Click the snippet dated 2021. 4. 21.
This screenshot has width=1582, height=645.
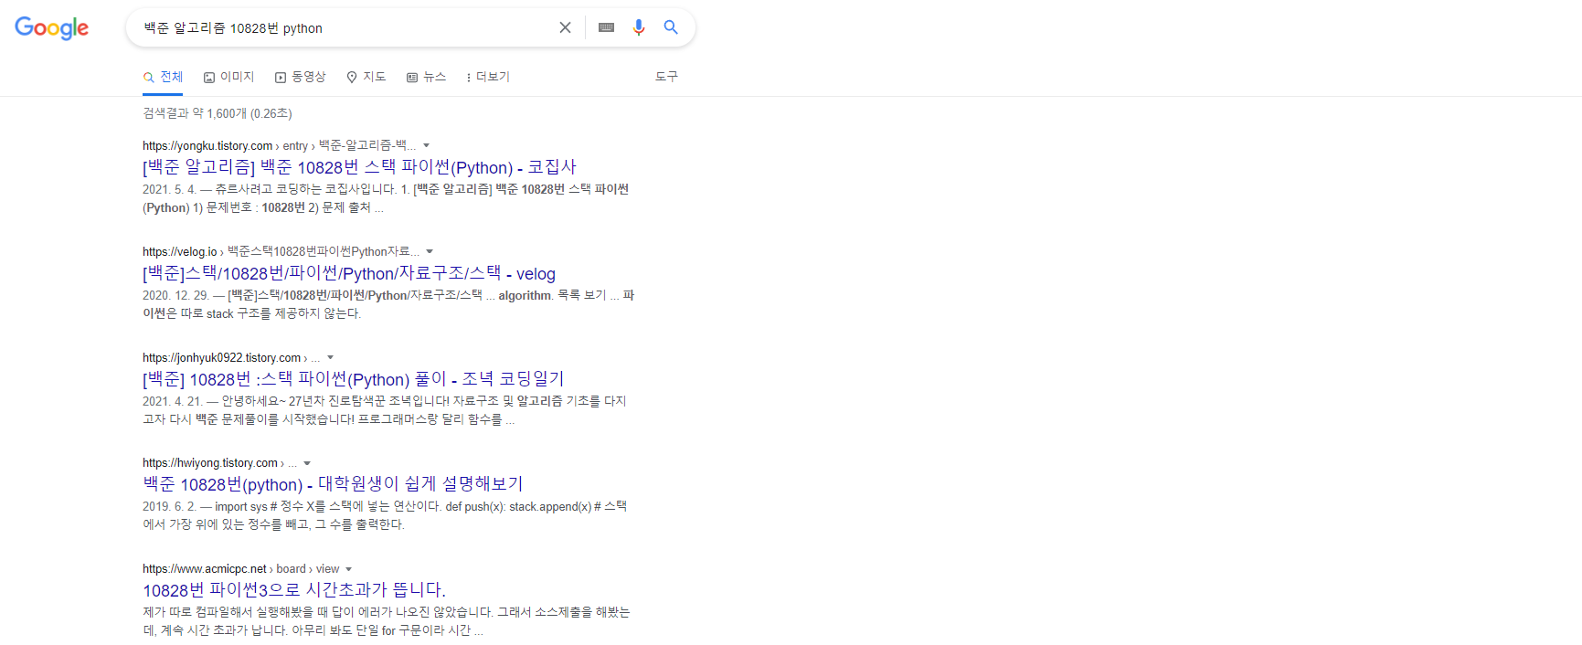[x=385, y=410]
